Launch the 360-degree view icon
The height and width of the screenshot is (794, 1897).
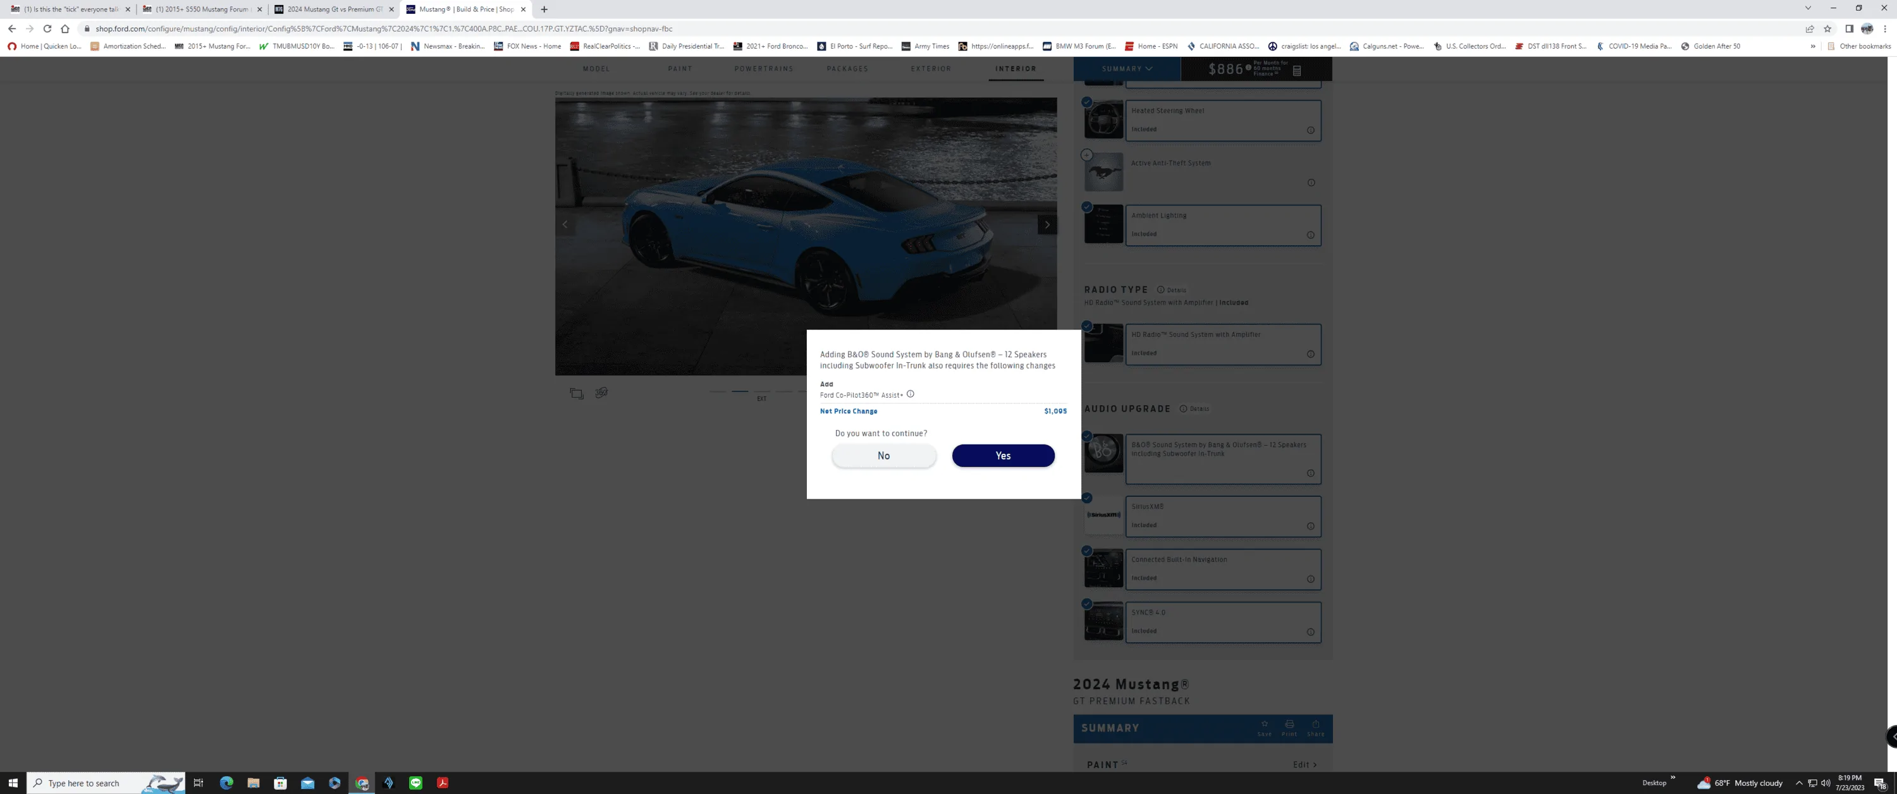tap(601, 393)
